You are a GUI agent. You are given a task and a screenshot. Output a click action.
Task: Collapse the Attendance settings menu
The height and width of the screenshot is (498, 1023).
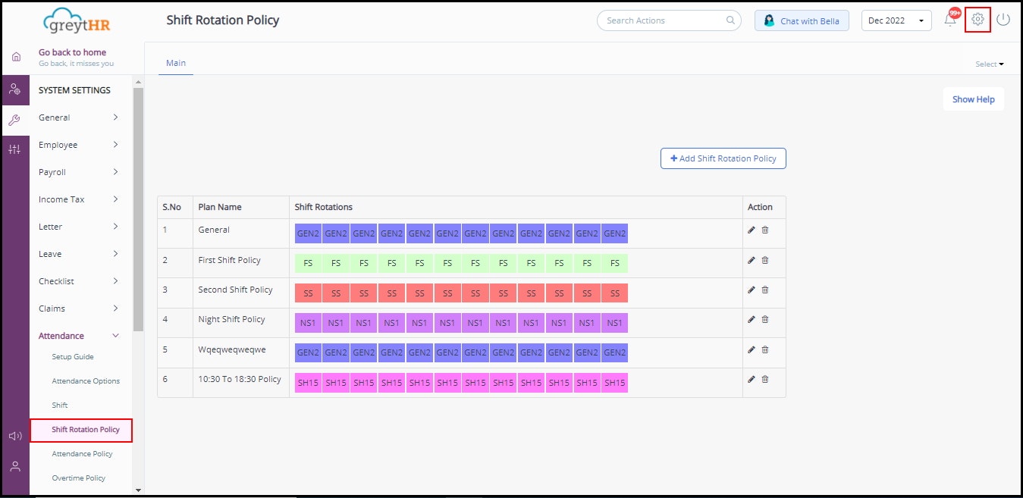coord(79,336)
